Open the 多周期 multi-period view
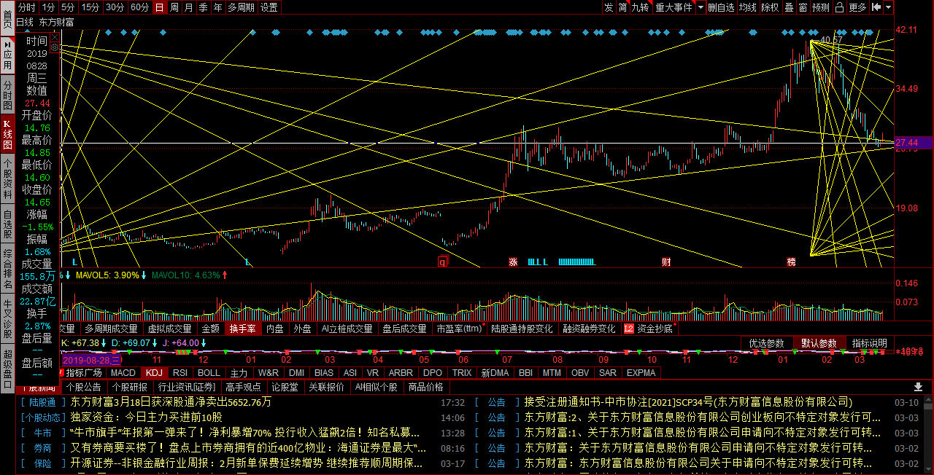The width and height of the screenshot is (934, 475). coord(241,7)
